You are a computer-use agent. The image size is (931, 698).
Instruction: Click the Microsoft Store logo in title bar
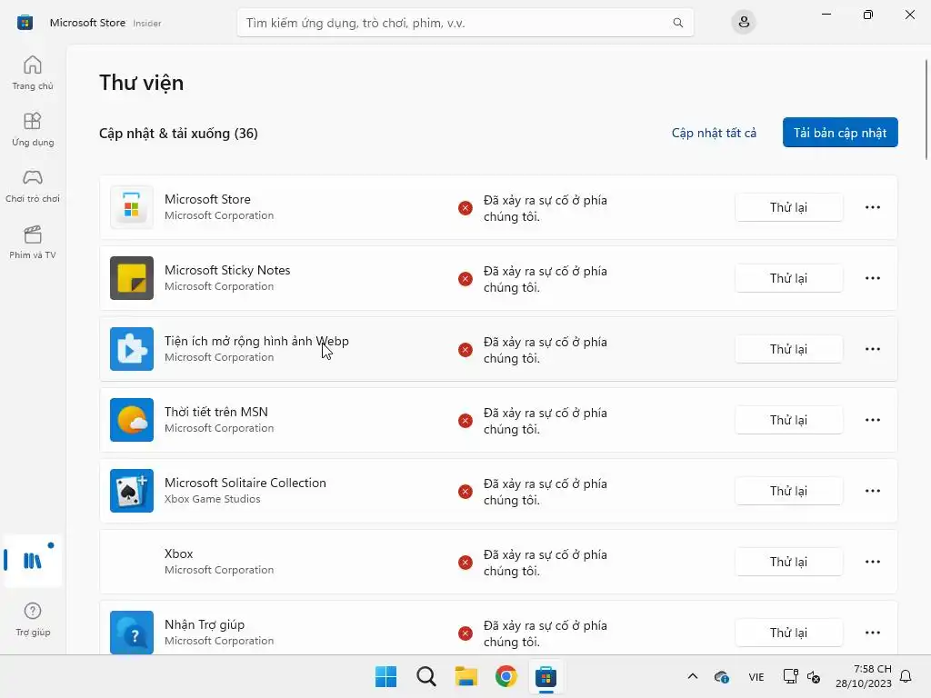(25, 23)
